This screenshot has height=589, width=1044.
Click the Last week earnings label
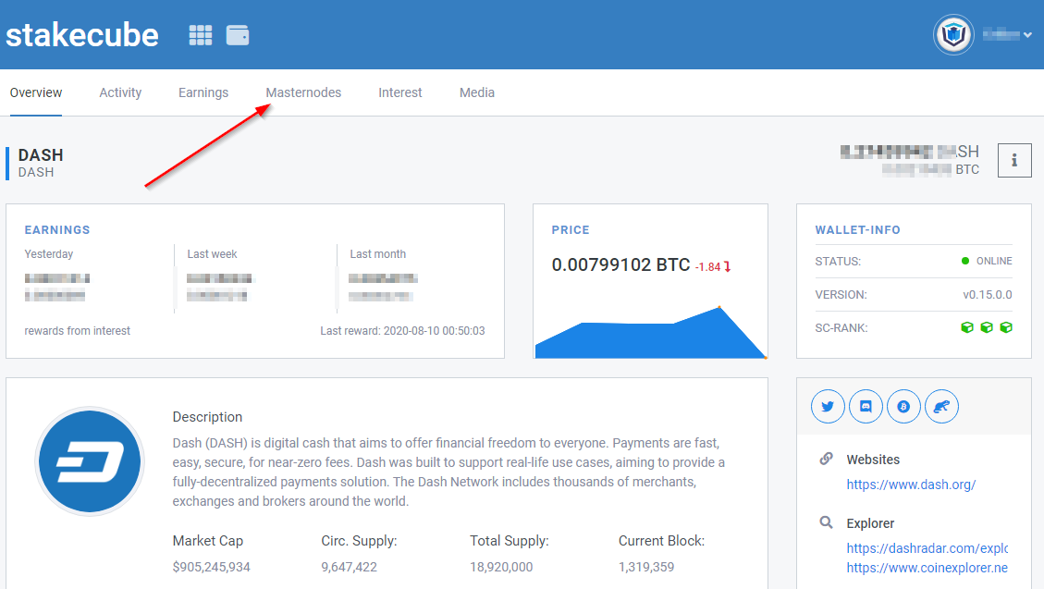tap(212, 253)
